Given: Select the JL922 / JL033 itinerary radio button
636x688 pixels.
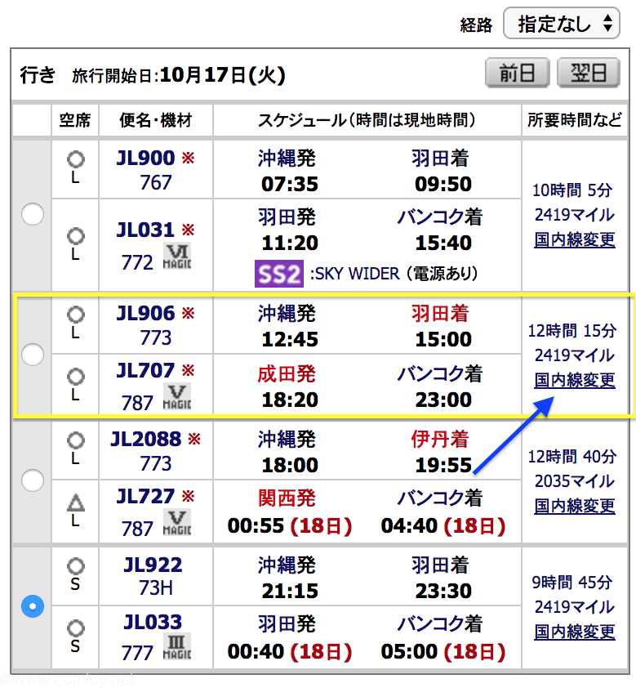Looking at the screenshot, I should click(x=33, y=606).
